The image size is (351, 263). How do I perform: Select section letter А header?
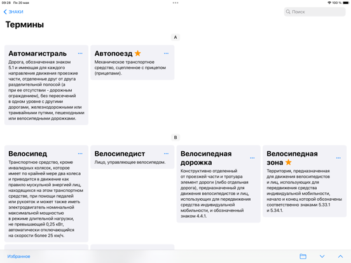(x=175, y=37)
